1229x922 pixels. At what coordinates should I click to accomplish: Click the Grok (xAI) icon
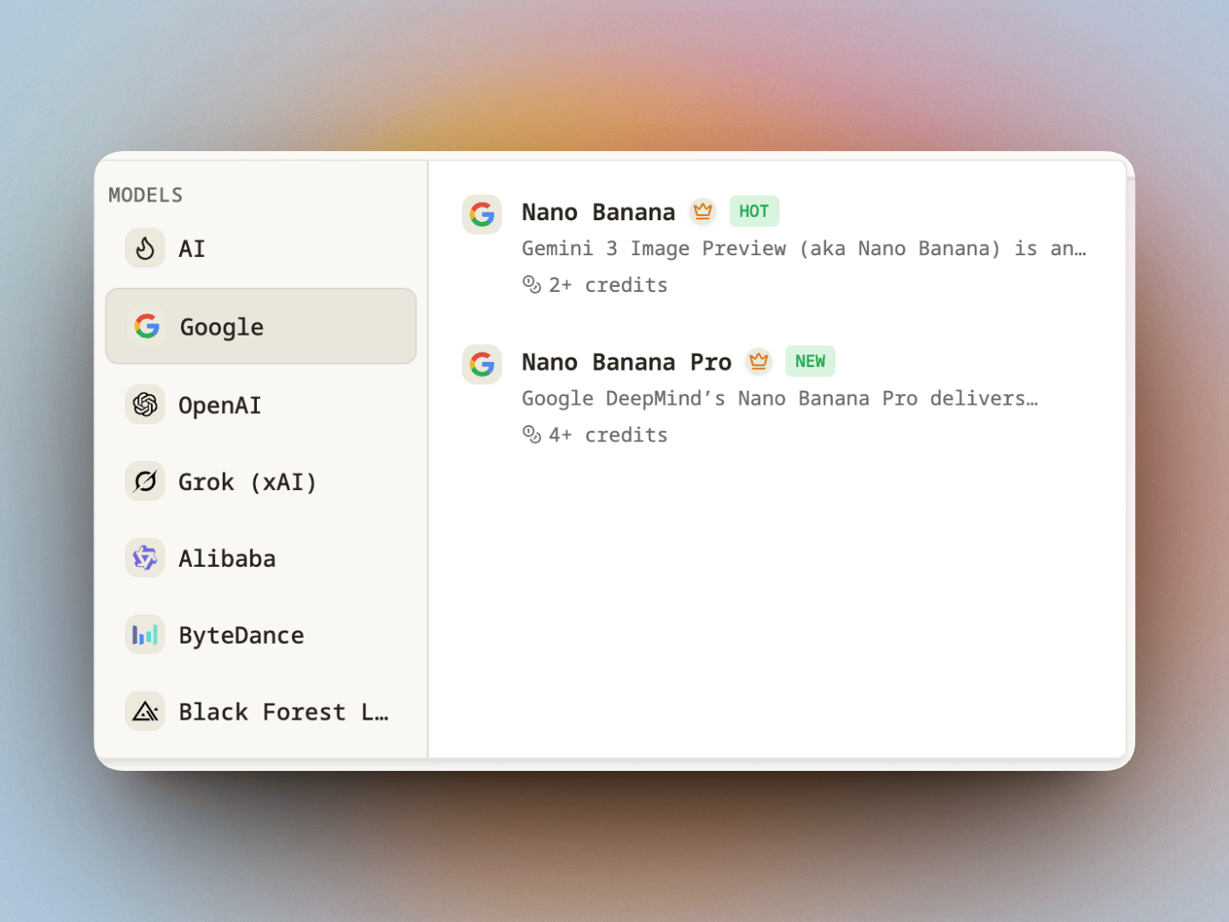click(145, 481)
